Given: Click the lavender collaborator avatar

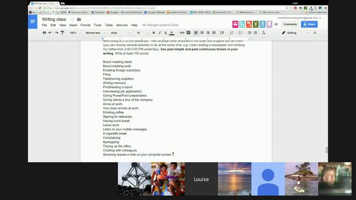Looking at the screenshot, I should tap(269, 24).
